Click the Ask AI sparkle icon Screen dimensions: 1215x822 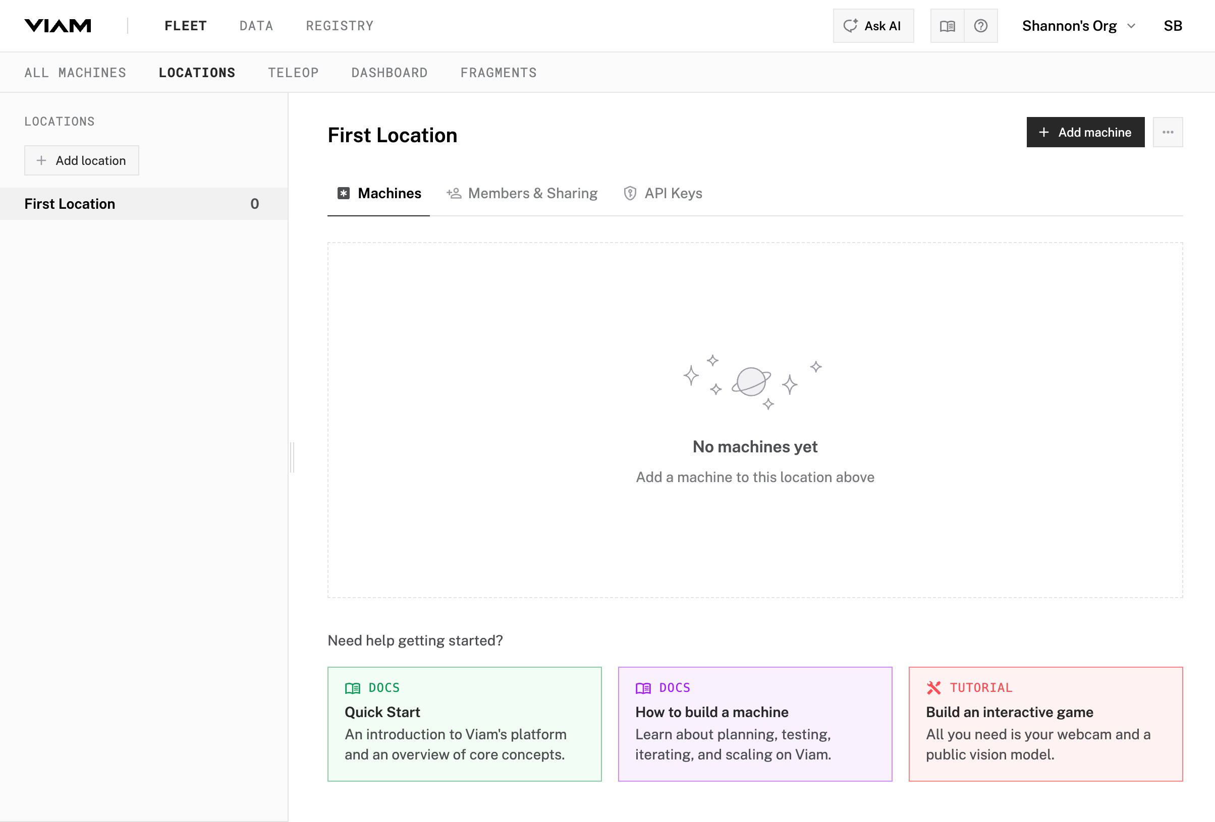[x=851, y=25]
